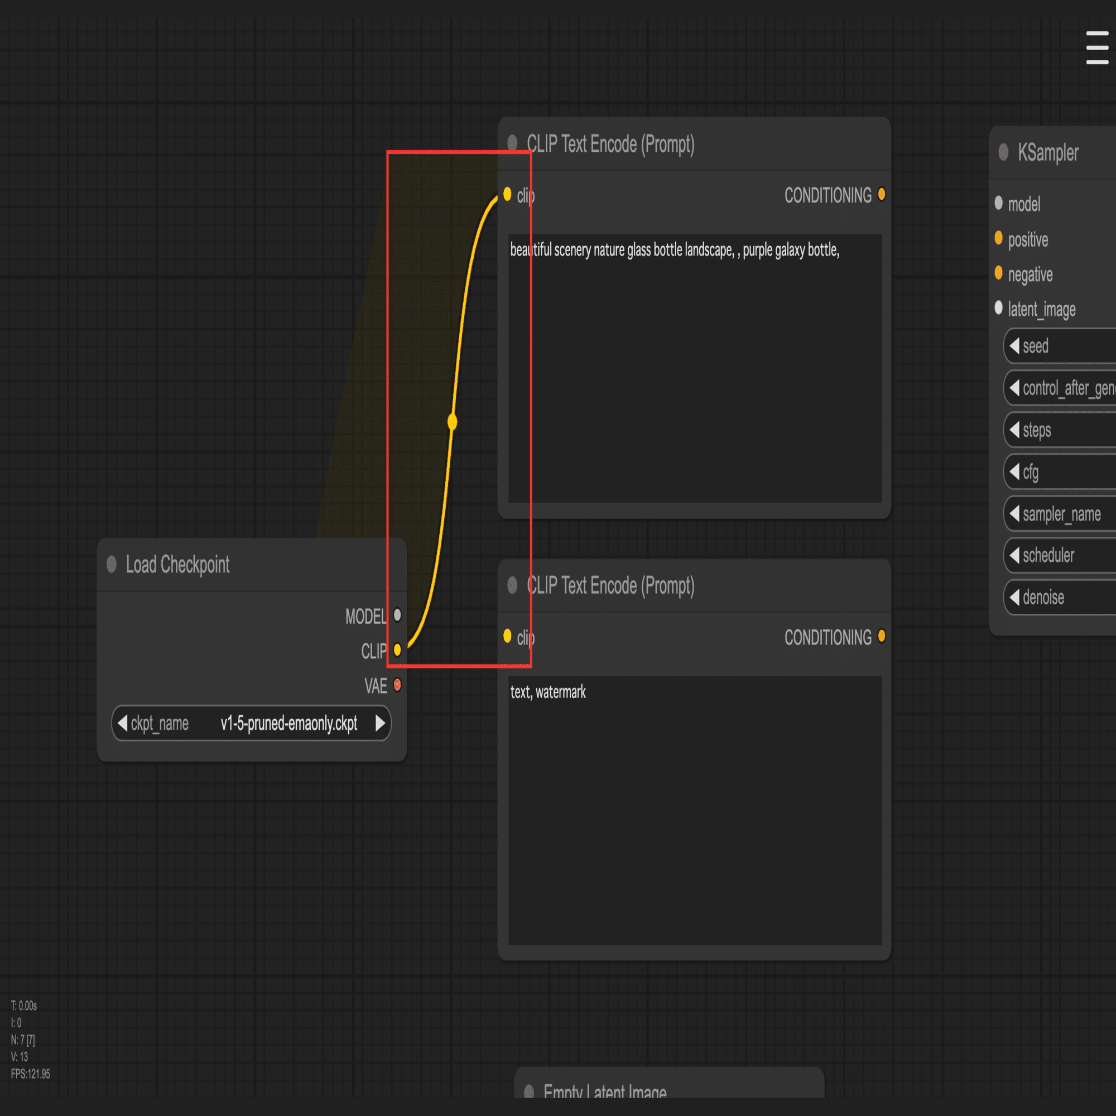Collapse the KSampler node dot
1116x1116 pixels.
coord(1003,152)
